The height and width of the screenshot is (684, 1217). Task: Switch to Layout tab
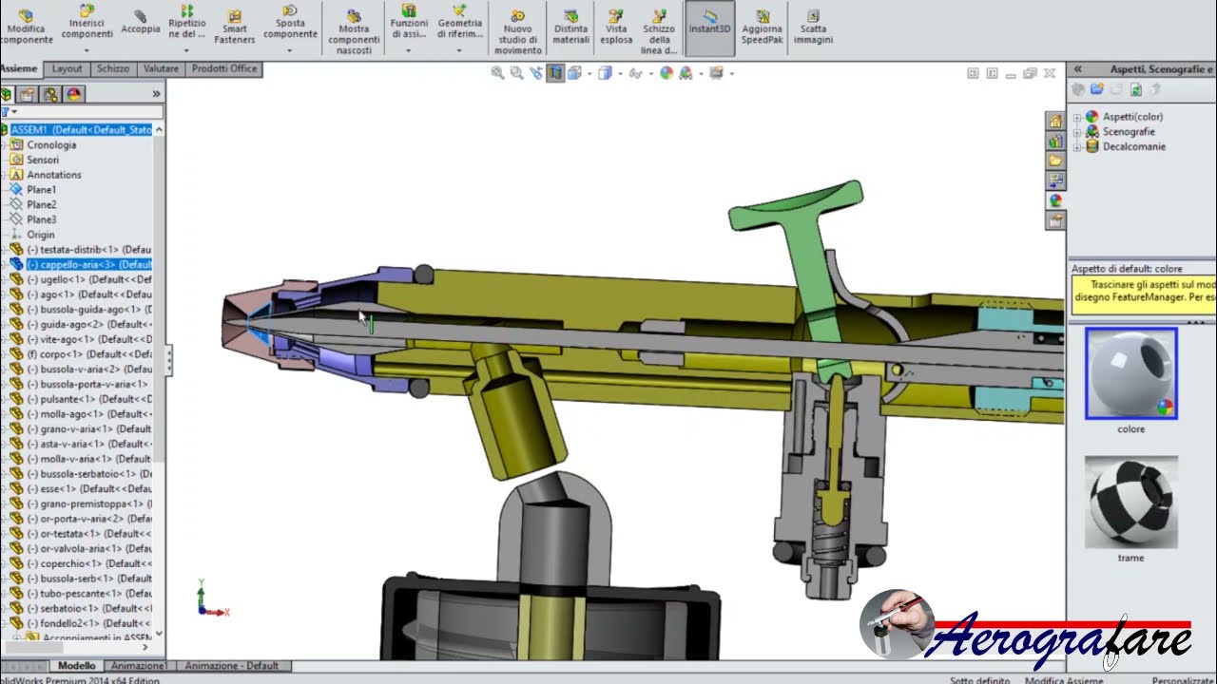coord(67,68)
